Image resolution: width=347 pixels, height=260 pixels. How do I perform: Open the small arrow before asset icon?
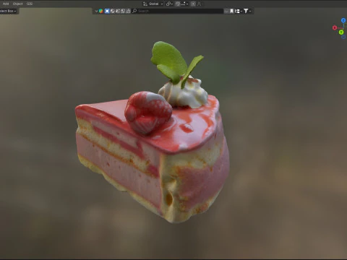(x=96, y=11)
